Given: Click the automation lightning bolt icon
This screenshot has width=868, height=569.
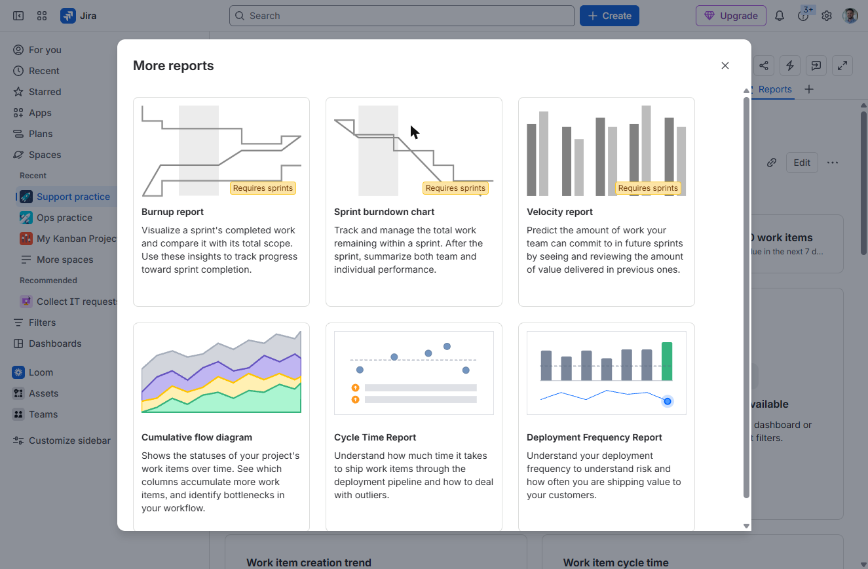Looking at the screenshot, I should click(x=790, y=66).
